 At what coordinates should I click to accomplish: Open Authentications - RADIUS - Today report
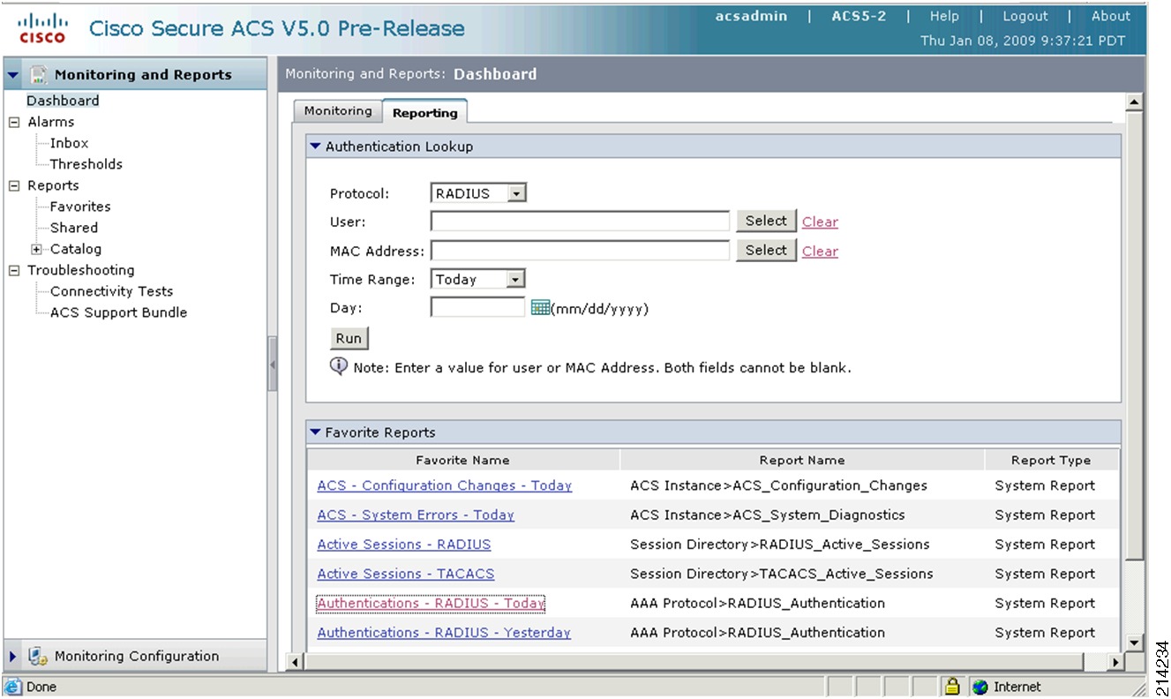[x=432, y=604]
